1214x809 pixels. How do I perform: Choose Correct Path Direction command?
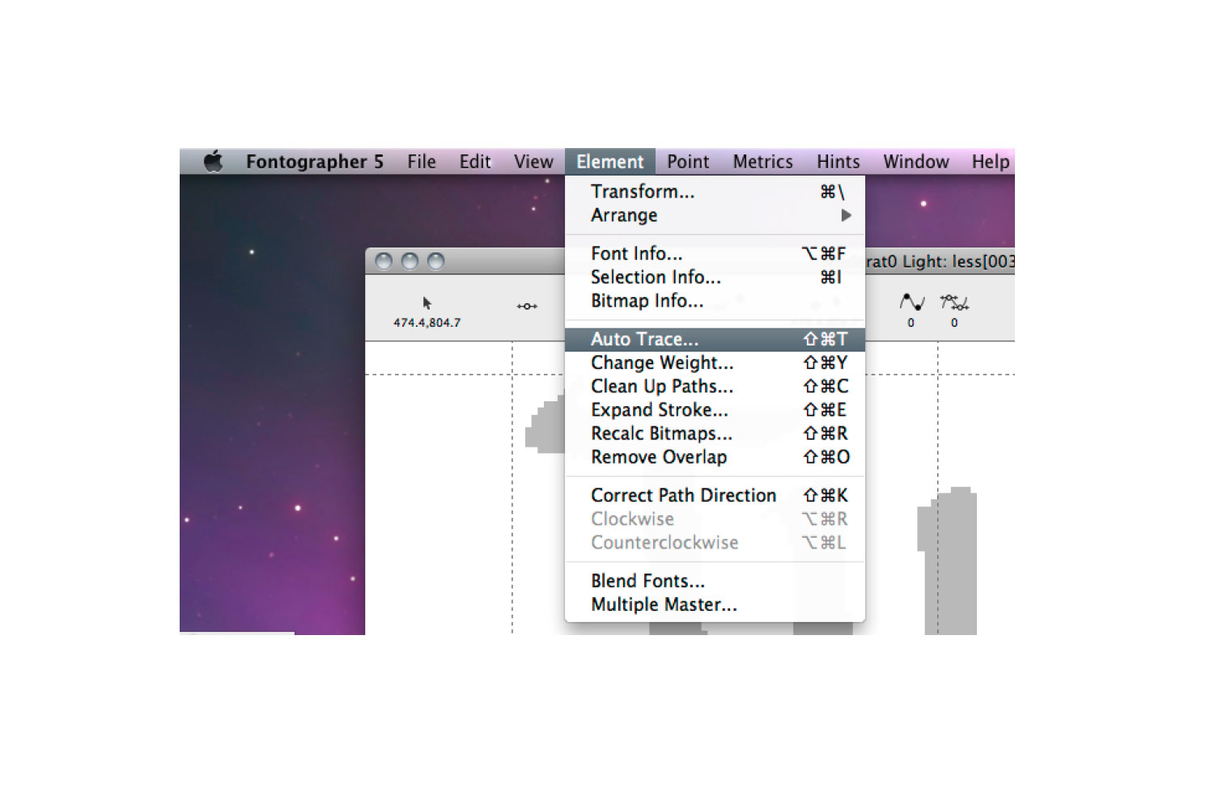715,495
